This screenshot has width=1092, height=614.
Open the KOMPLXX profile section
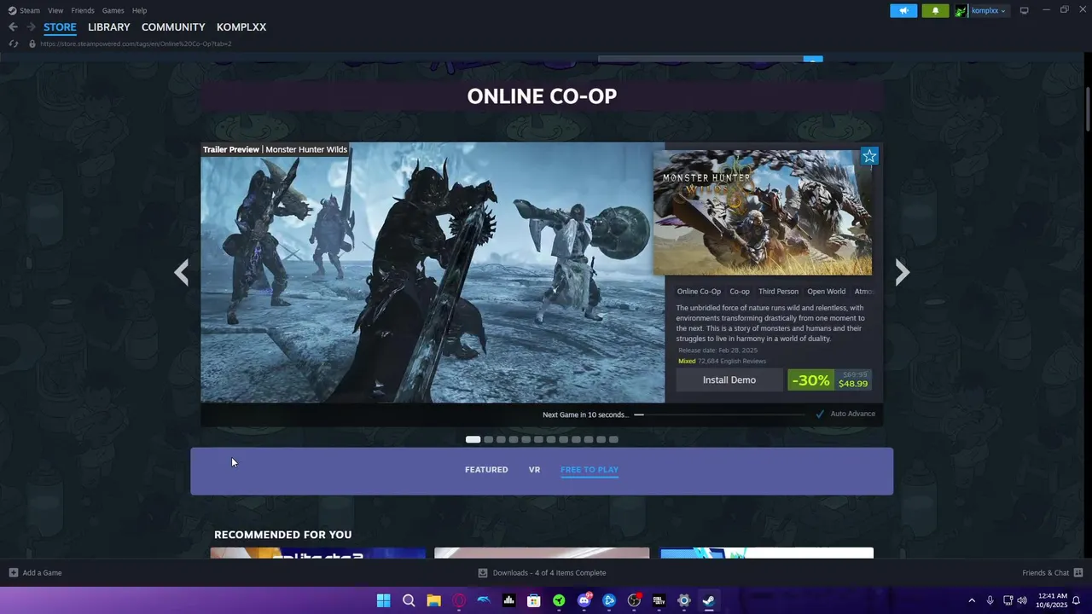pyautogui.click(x=241, y=27)
